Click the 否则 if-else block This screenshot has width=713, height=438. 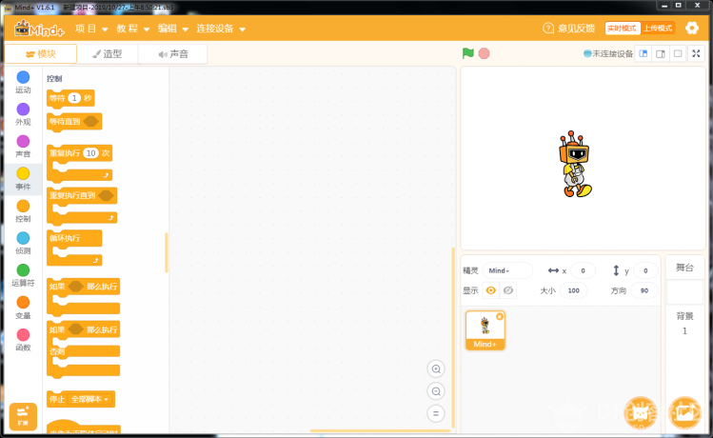coord(83,349)
